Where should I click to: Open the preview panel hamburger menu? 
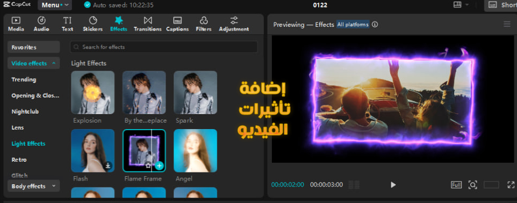point(507,24)
